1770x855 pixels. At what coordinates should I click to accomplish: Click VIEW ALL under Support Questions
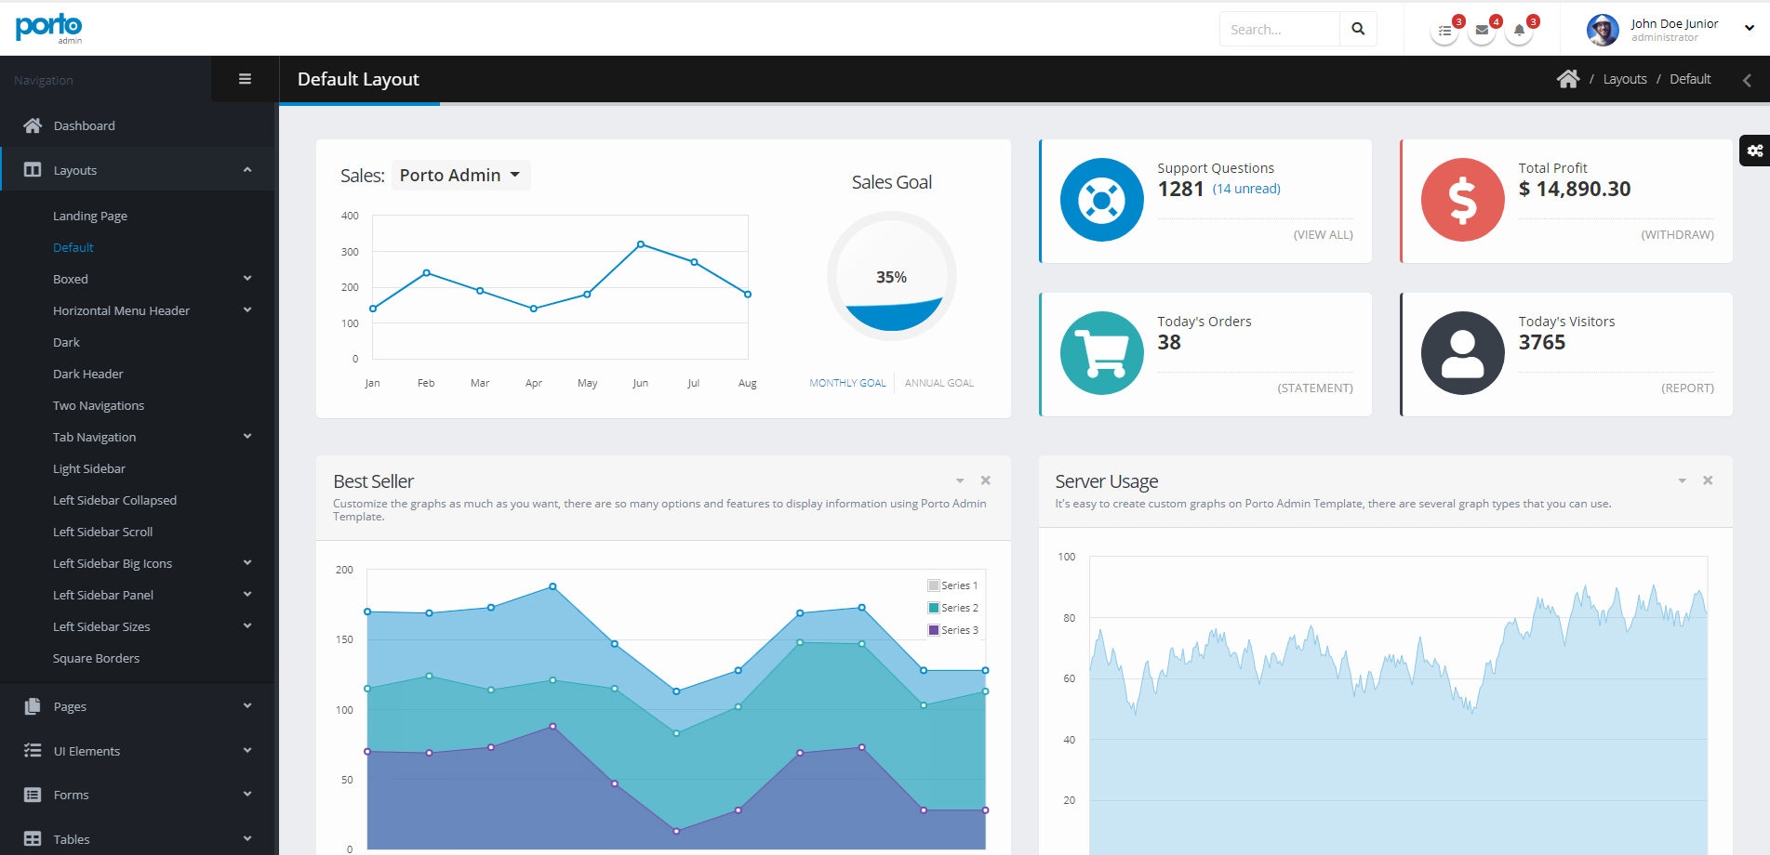[1323, 234]
